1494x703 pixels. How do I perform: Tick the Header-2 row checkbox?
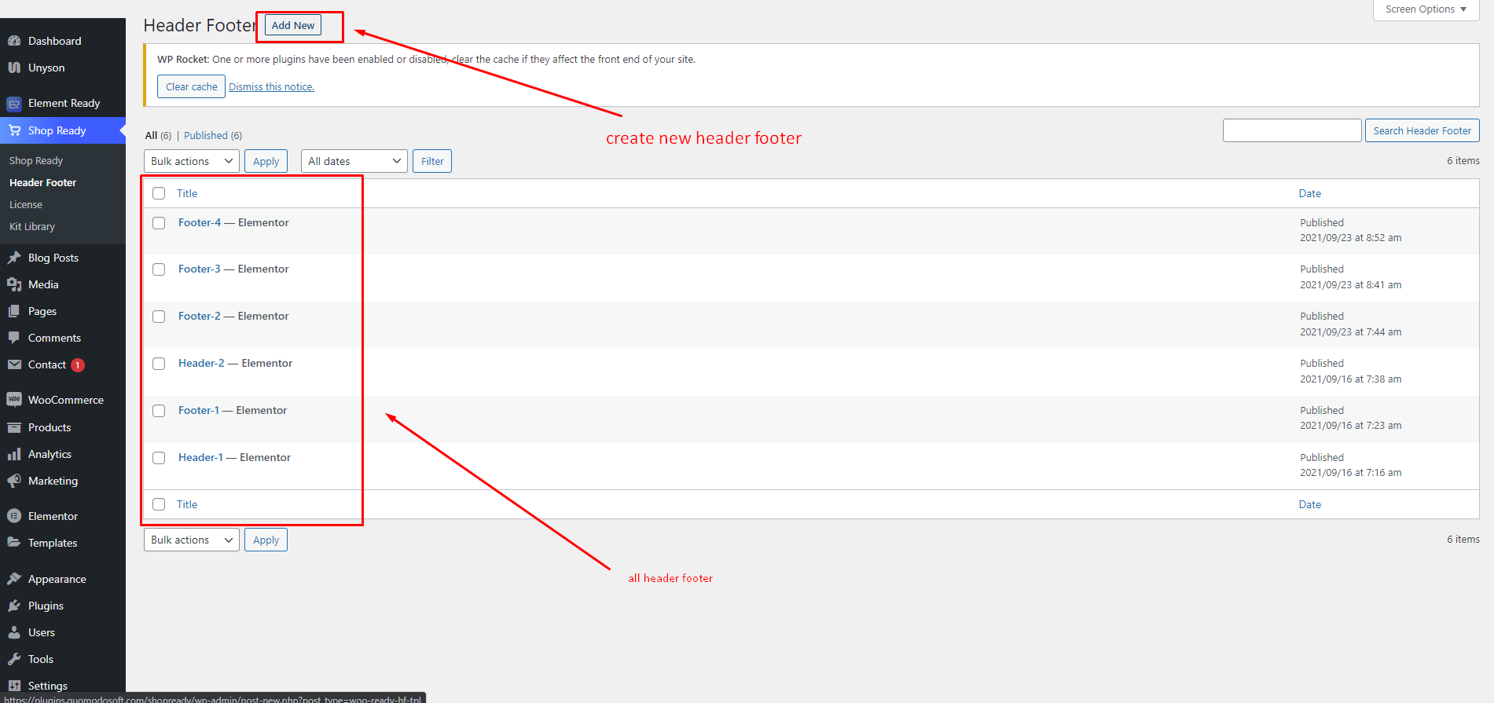point(159,364)
